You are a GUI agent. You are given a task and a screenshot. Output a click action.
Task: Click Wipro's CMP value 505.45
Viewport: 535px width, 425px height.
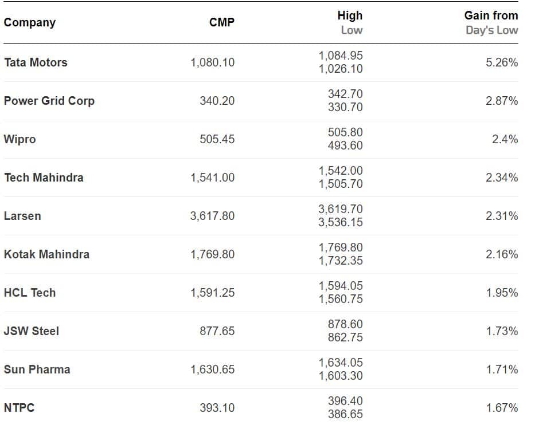click(x=217, y=139)
